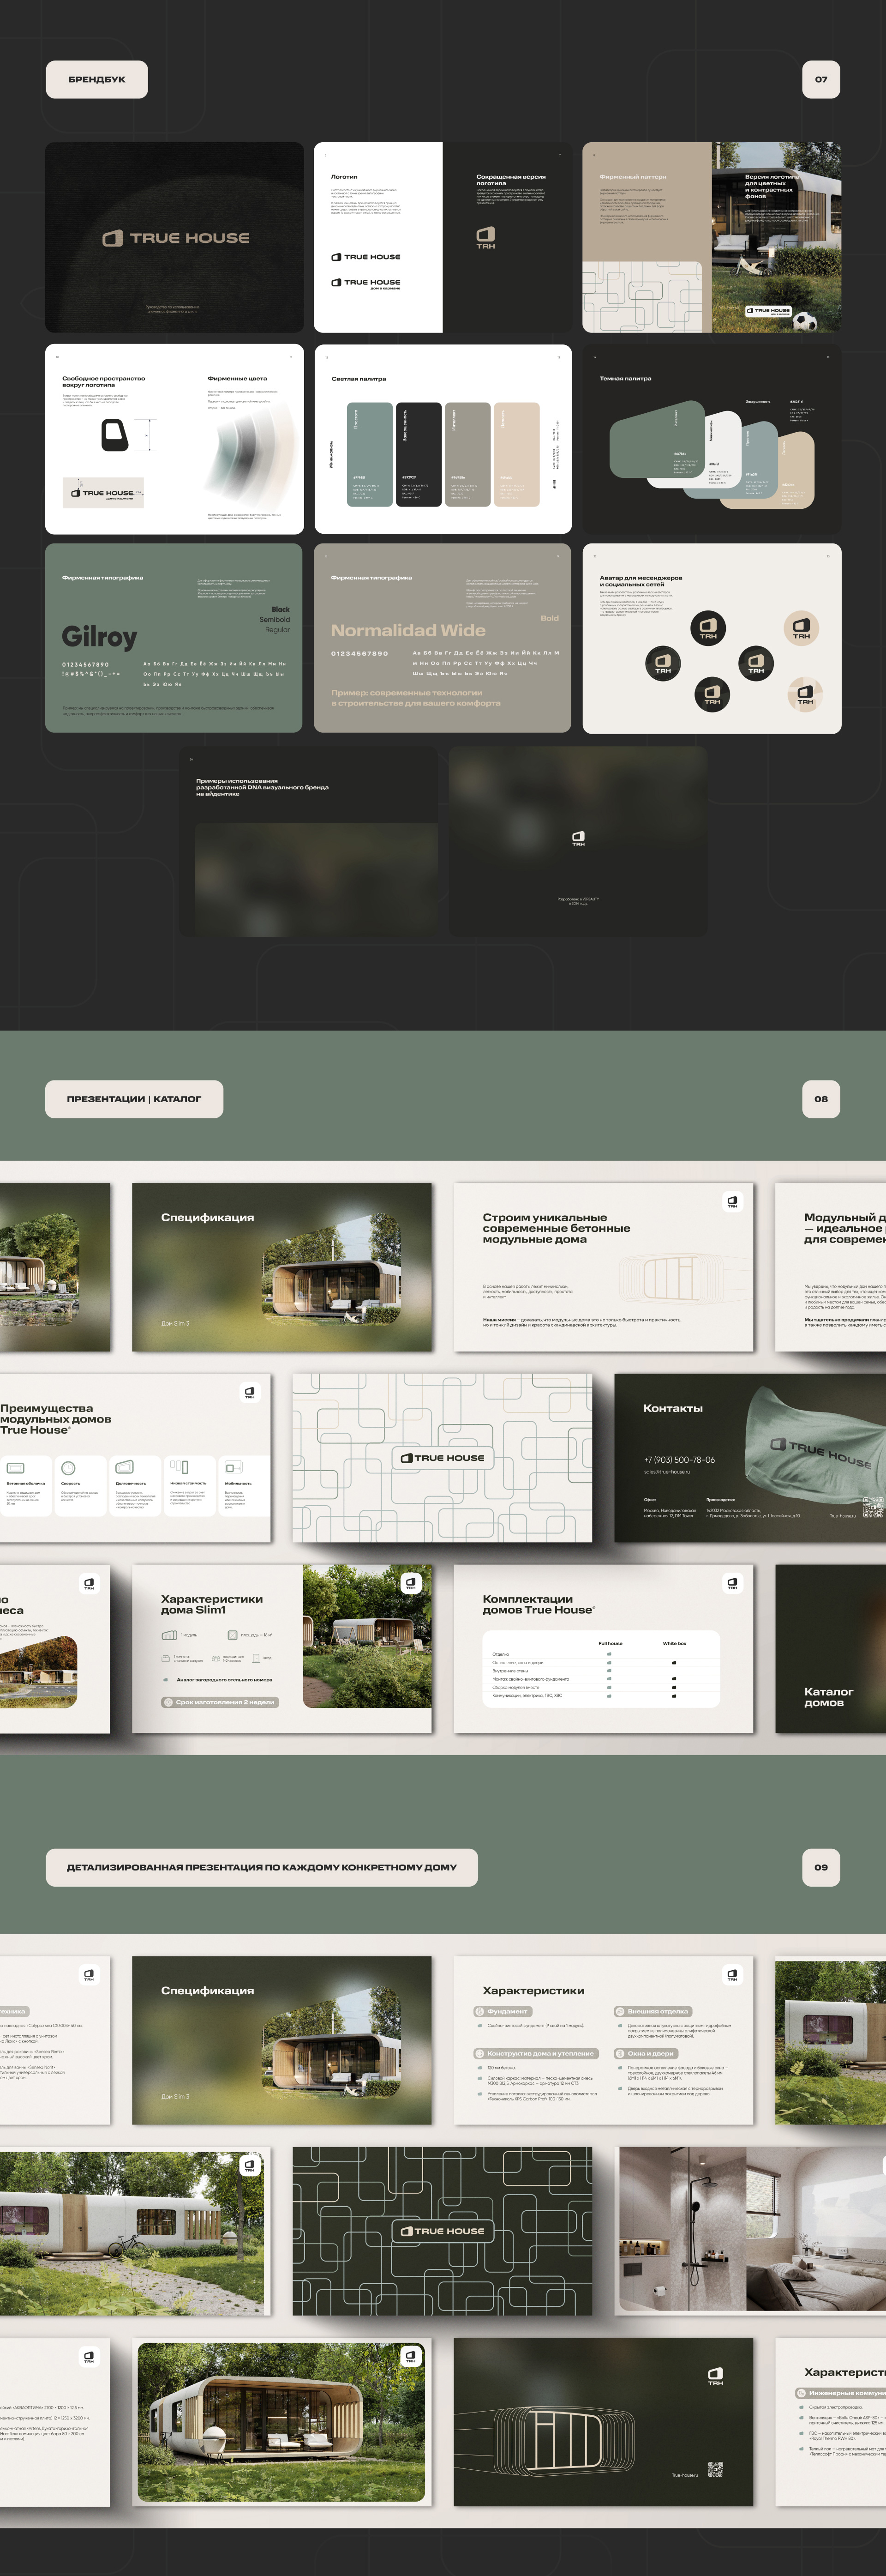Open the Спецификация slide in section 09

tap(281, 2040)
